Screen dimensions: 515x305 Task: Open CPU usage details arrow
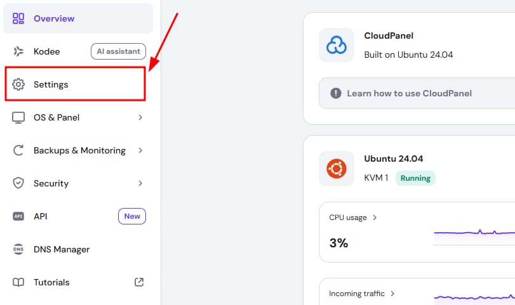[375, 217]
